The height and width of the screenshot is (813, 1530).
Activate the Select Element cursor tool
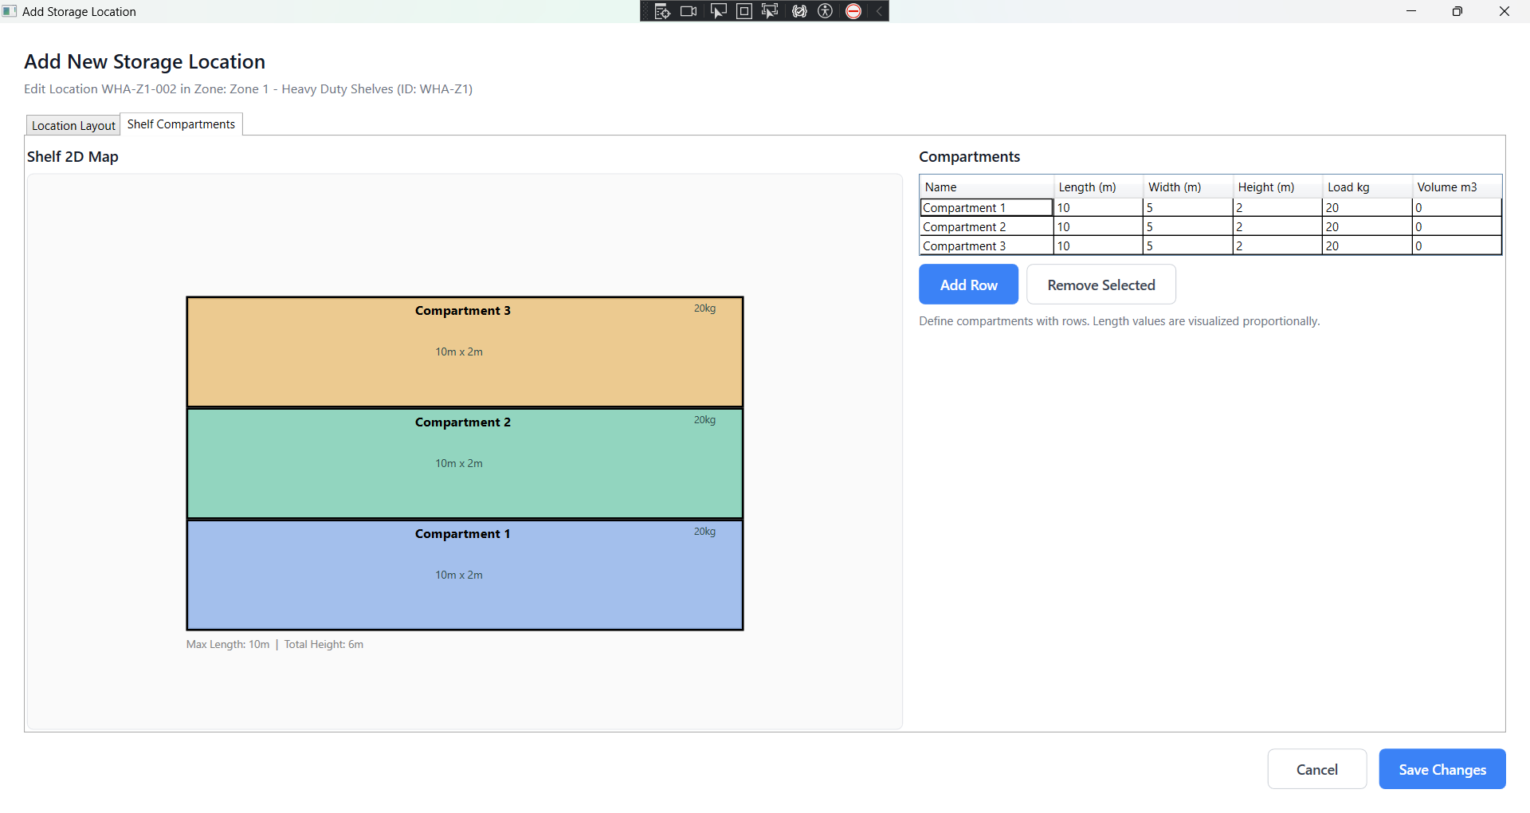pyautogui.click(x=718, y=11)
